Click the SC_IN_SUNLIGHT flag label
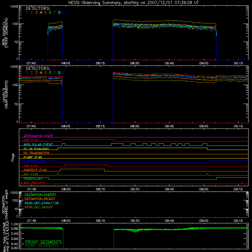This screenshot has width=252, height=252. tap(36, 149)
